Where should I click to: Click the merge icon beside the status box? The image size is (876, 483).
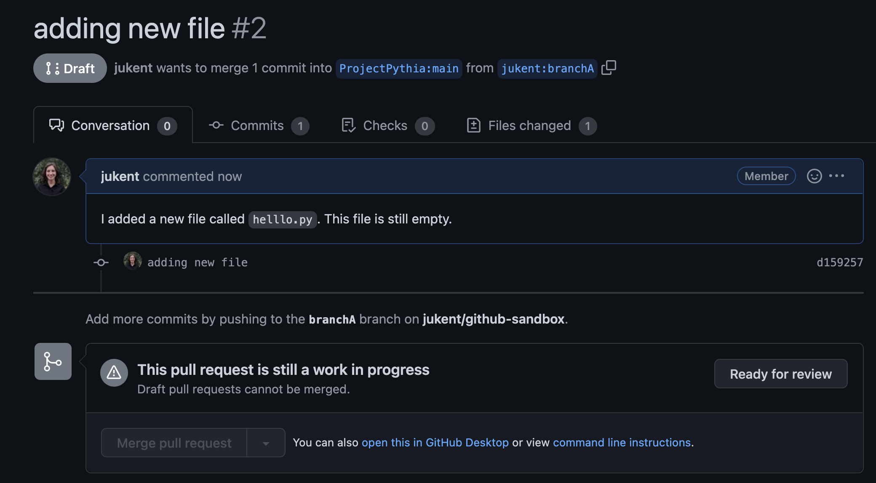(x=53, y=361)
